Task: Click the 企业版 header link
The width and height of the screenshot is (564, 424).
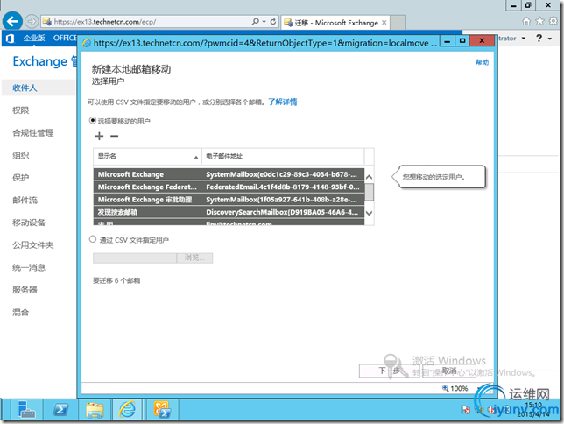Action: 34,38
